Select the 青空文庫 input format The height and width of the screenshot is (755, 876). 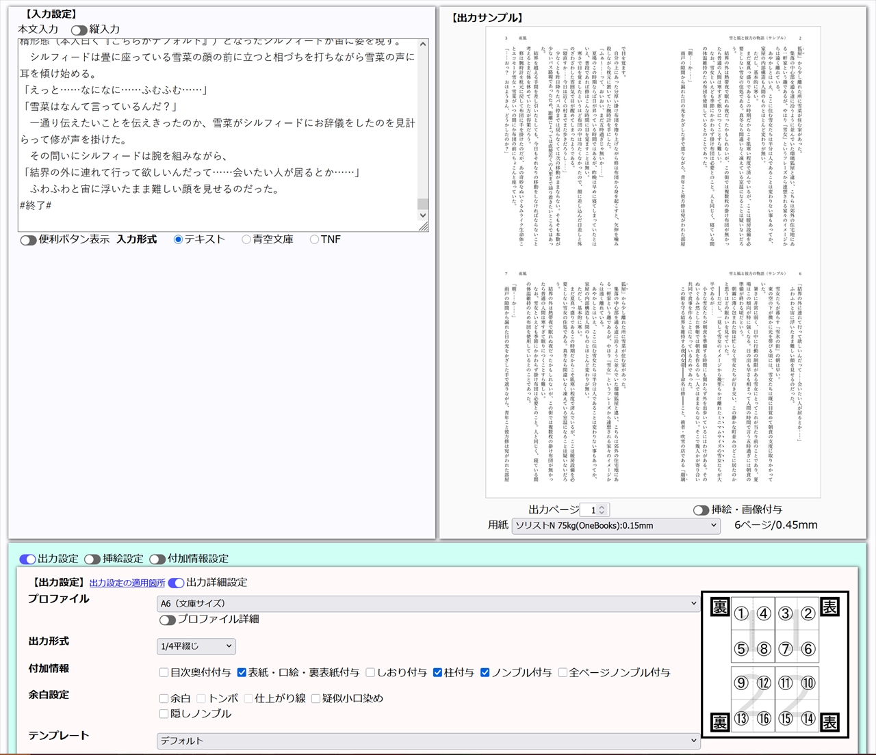[x=246, y=239]
